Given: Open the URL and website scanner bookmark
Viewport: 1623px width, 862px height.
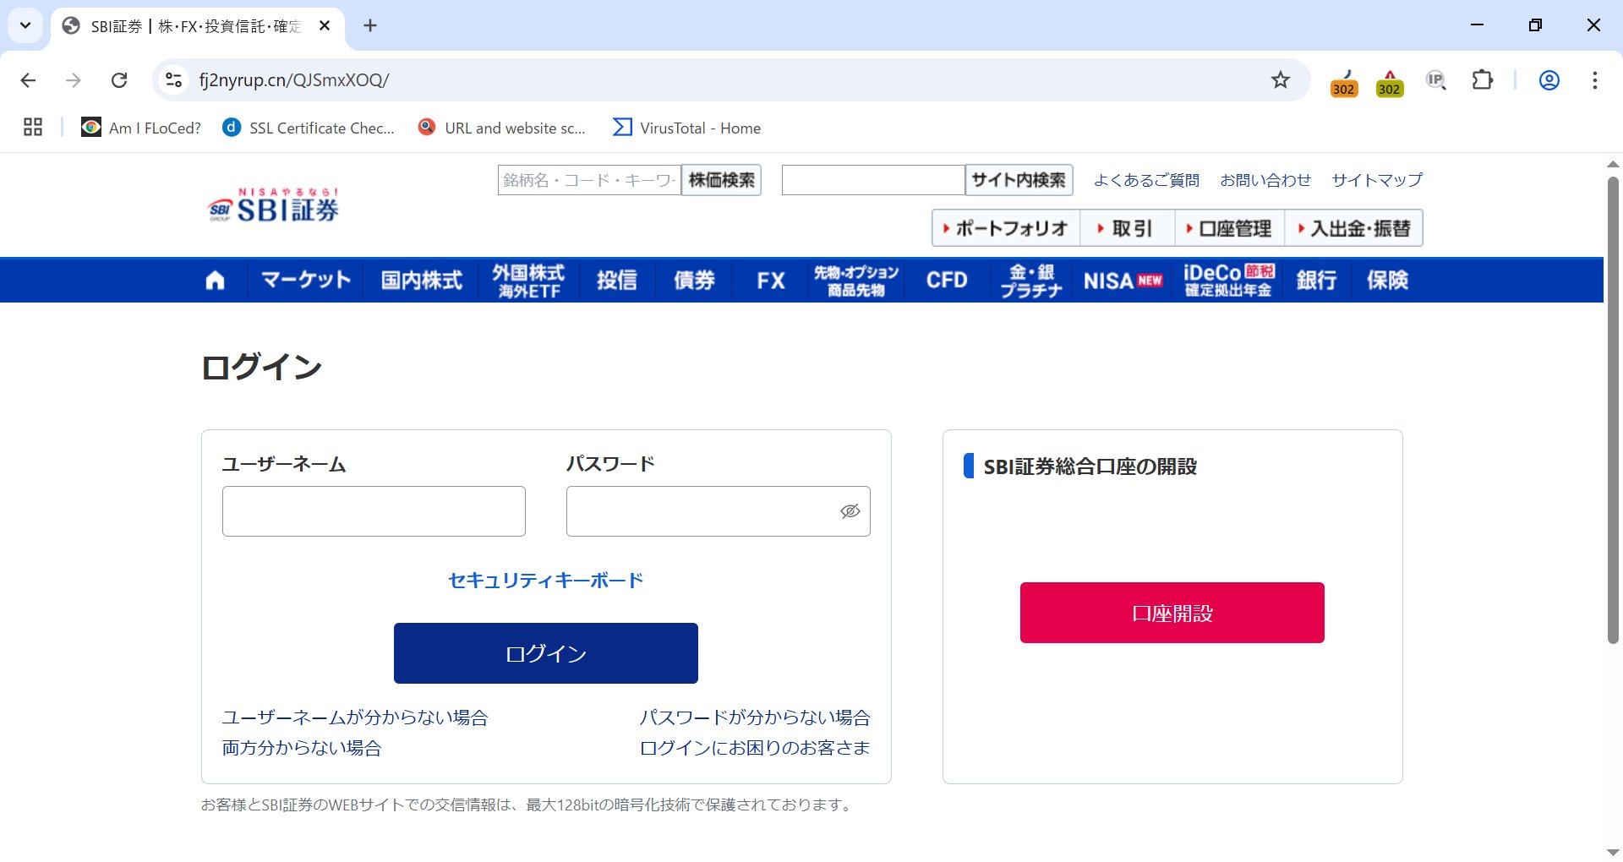Looking at the screenshot, I should [x=502, y=128].
